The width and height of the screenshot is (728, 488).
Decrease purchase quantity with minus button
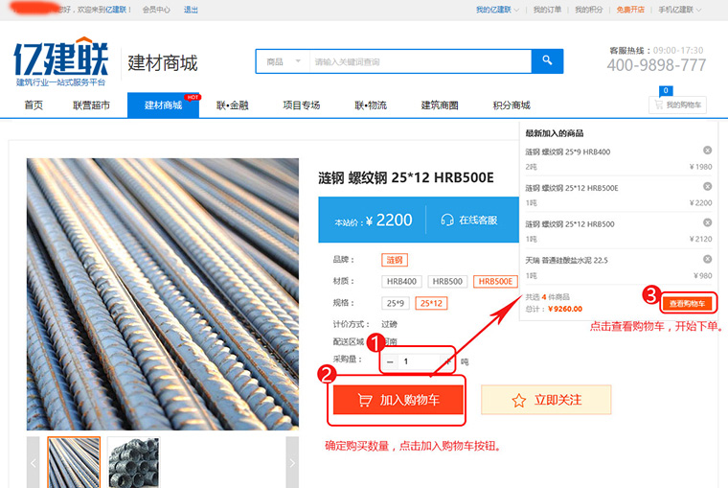tap(391, 361)
